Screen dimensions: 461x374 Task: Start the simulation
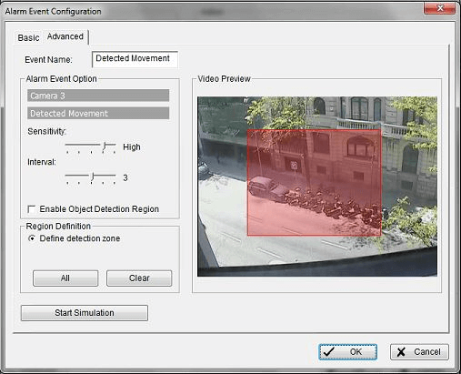tap(85, 313)
